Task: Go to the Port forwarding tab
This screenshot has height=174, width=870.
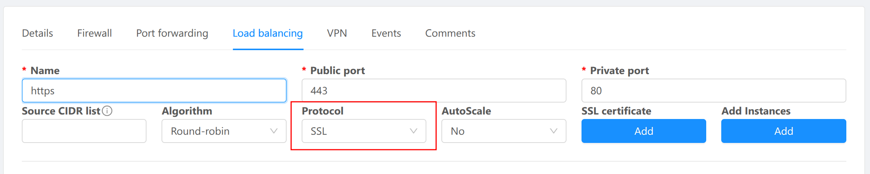Action: [x=172, y=33]
